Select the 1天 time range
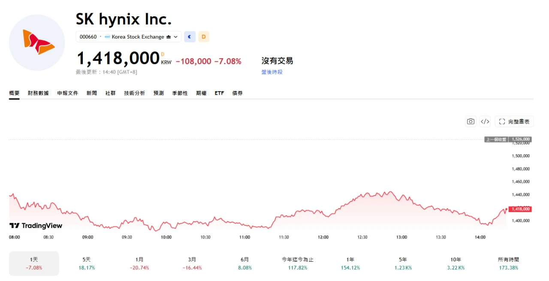The width and height of the screenshot is (549, 281). click(34, 263)
